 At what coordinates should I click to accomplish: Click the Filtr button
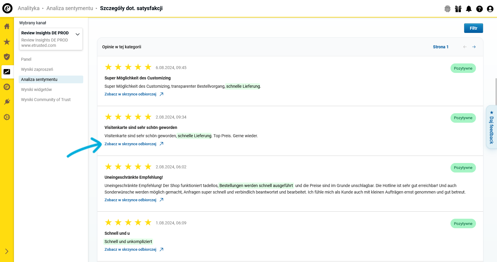pyautogui.click(x=473, y=28)
